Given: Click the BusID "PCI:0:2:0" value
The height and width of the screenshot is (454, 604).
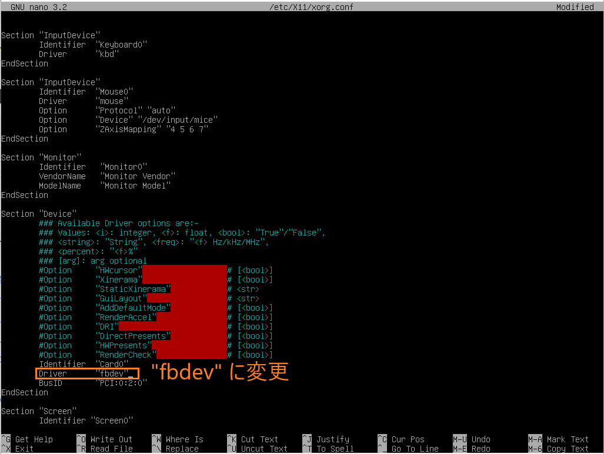Looking at the screenshot, I should 121,383.
